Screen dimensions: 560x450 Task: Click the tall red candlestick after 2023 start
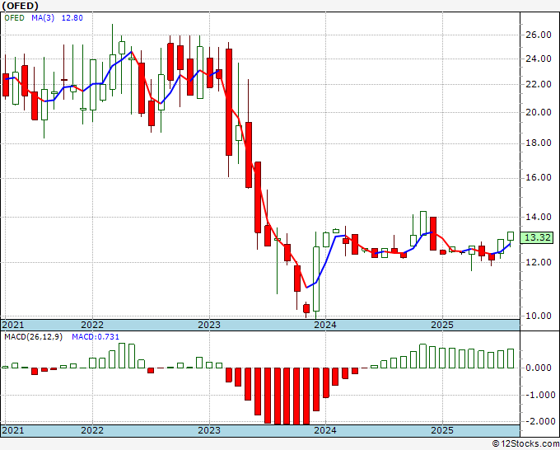pyautogui.click(x=229, y=102)
